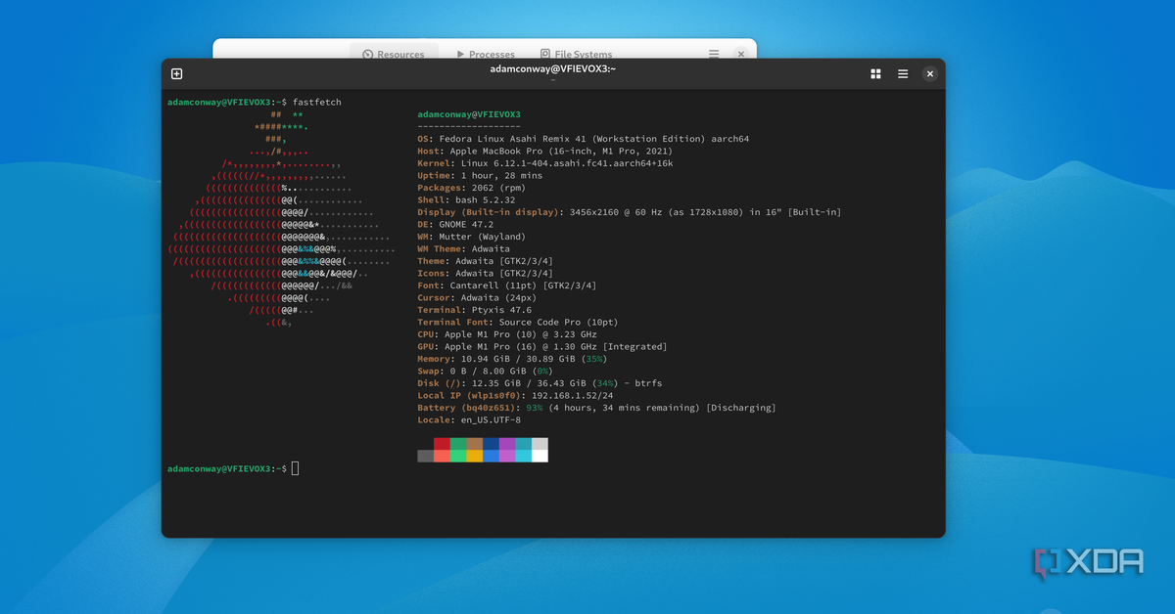Viewport: 1175px width, 614px height.
Task: Click the Locale en_US.UTF-8 line
Action: pyautogui.click(x=469, y=419)
